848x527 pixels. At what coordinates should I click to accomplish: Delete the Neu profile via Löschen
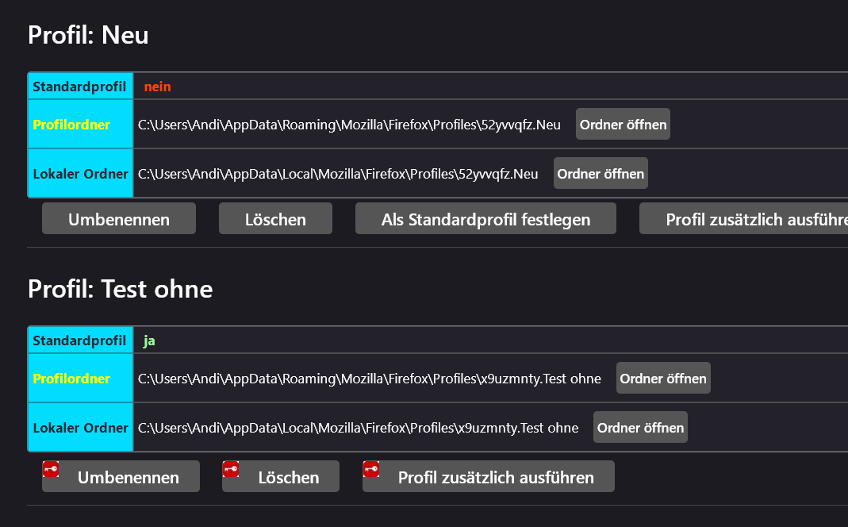[275, 219]
